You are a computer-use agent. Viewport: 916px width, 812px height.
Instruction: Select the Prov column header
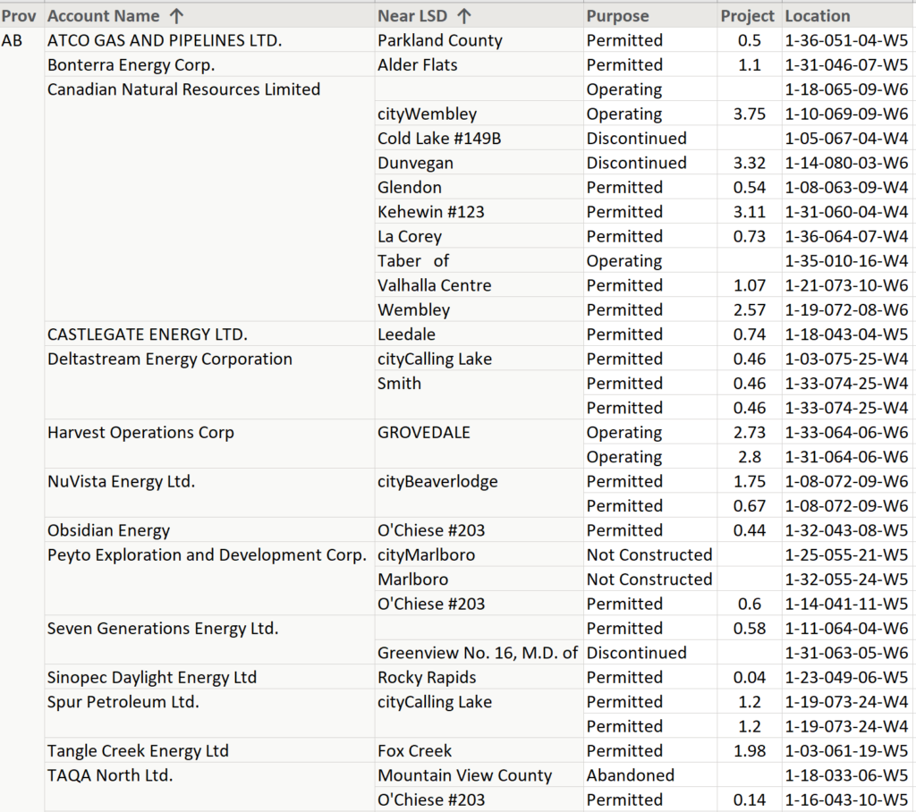[x=19, y=16]
